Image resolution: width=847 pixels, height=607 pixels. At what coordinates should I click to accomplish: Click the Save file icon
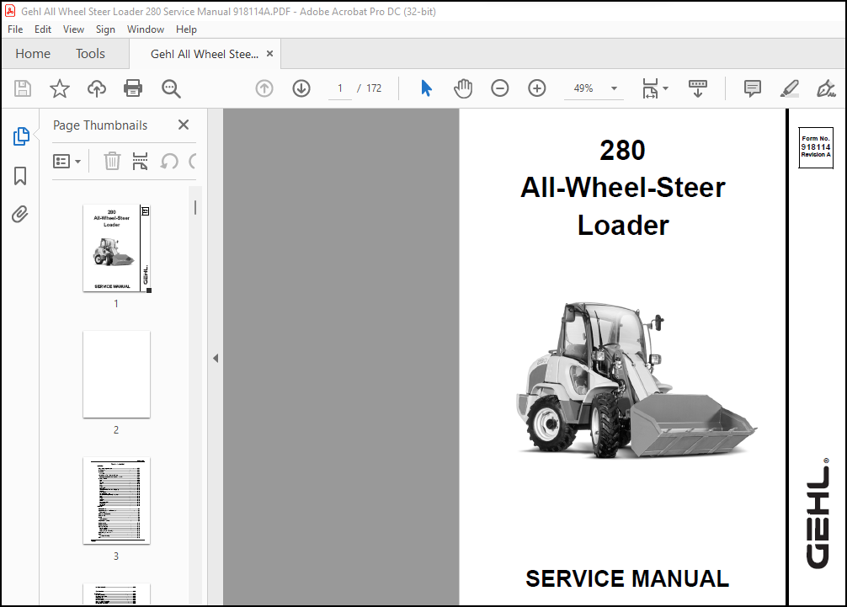pos(23,88)
